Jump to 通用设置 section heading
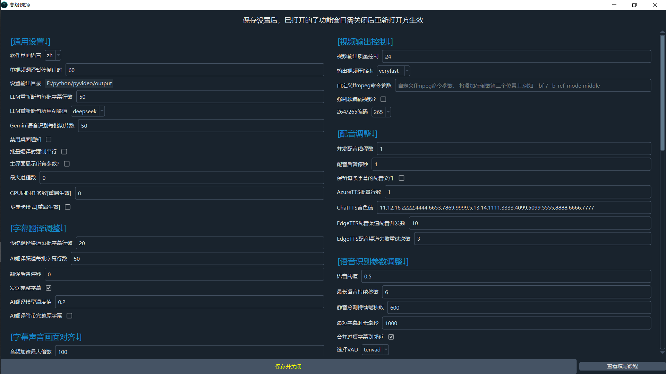The width and height of the screenshot is (666, 374). click(31, 42)
